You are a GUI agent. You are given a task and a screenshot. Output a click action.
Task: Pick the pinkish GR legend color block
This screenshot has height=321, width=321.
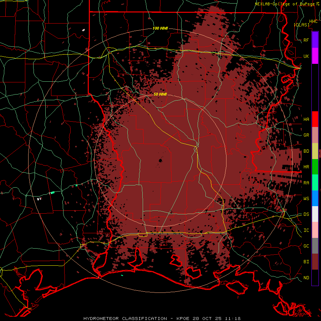315,135
